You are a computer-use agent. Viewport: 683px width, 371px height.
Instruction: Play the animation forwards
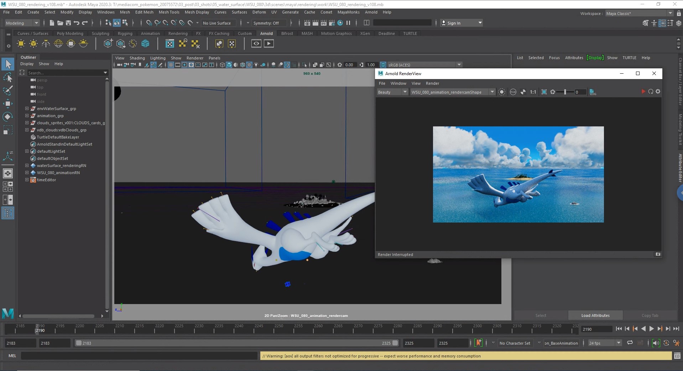(651, 329)
